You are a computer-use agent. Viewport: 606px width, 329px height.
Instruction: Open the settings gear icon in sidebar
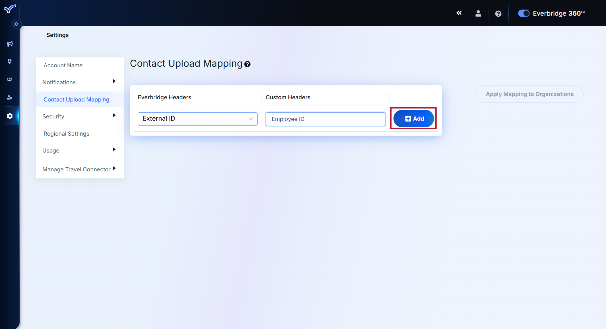pos(10,116)
